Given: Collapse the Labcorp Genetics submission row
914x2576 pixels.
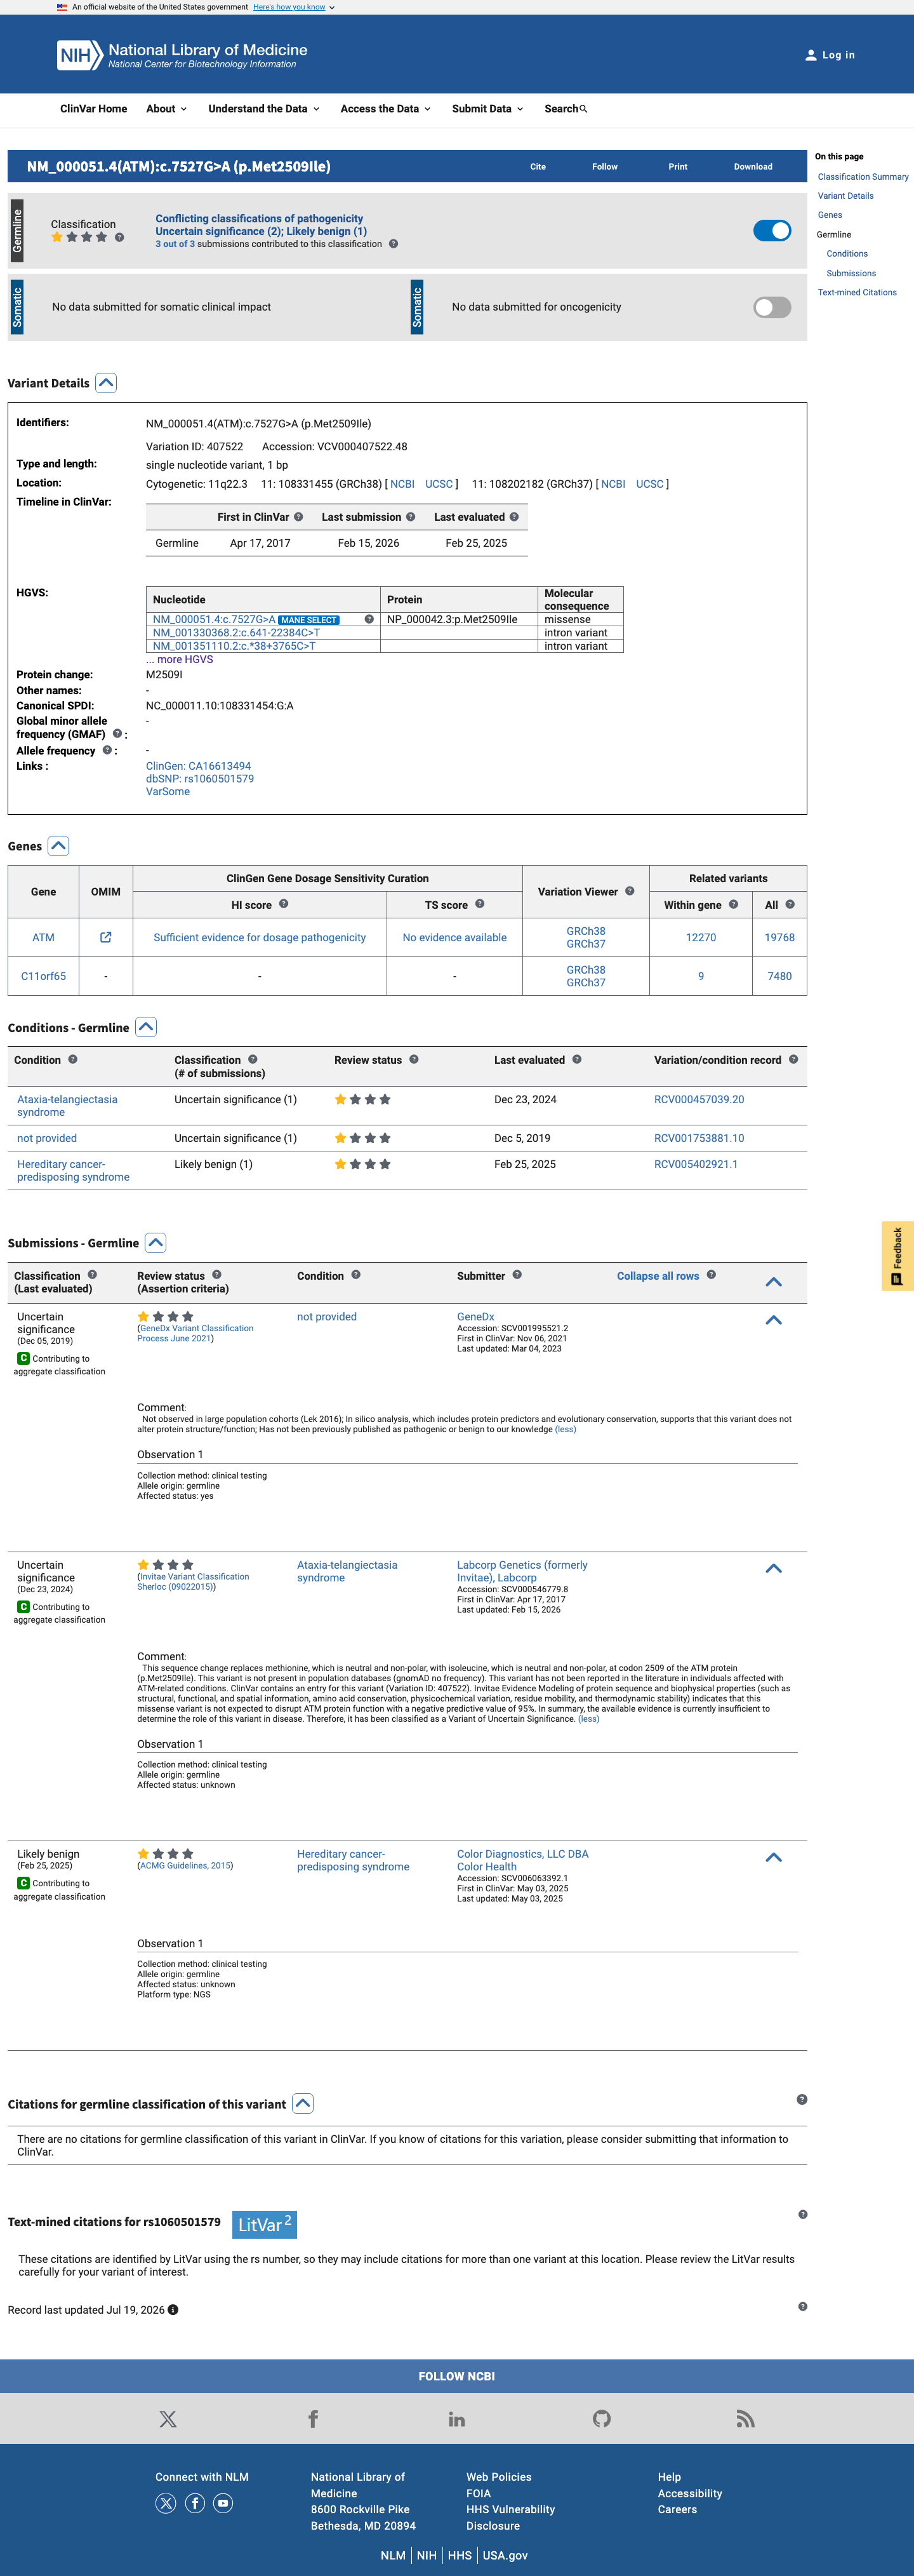Looking at the screenshot, I should coord(773,1568).
